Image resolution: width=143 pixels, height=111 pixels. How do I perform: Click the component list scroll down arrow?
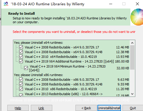tap(132, 94)
